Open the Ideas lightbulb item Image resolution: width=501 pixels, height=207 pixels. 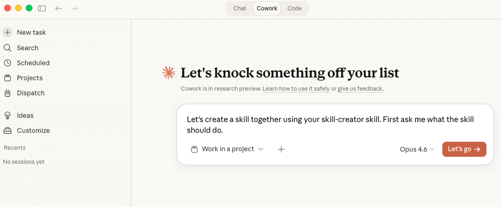8,115
